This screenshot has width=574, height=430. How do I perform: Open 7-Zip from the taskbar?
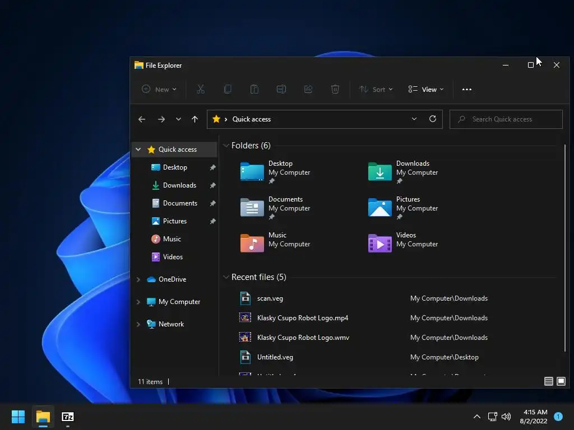click(68, 417)
